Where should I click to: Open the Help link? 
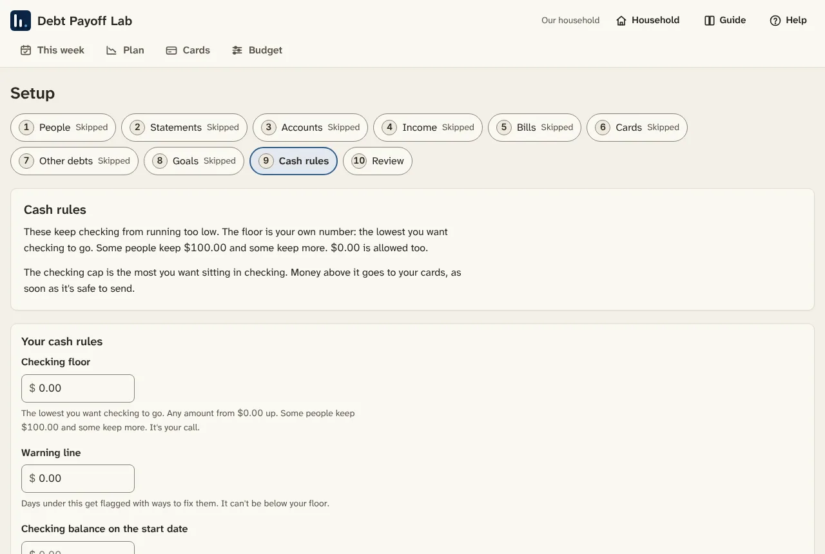(x=788, y=21)
